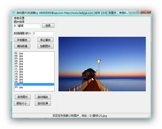Image resolution: width=162 pixels, height=129 pixels.
Task: Click the 保存图片 button
Action: (x=23, y=97)
